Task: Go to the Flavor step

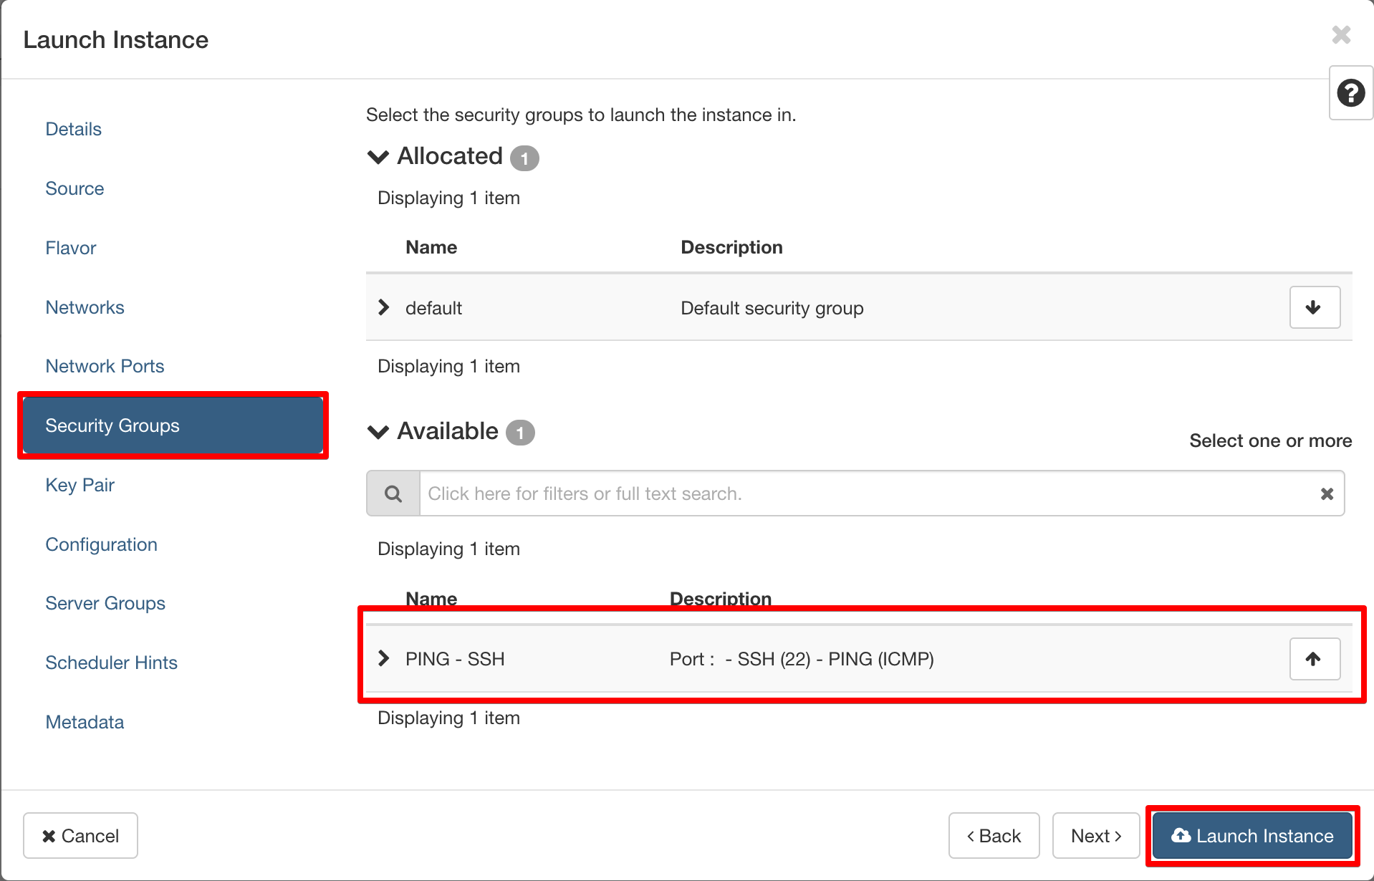Action: [70, 248]
